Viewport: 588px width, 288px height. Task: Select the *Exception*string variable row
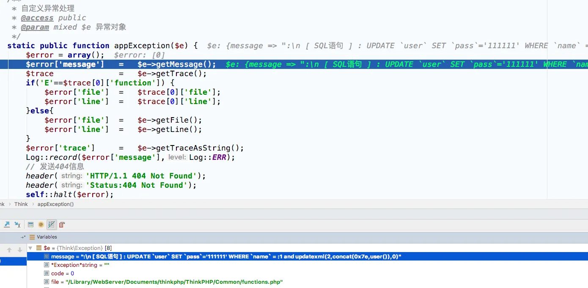[80, 265]
